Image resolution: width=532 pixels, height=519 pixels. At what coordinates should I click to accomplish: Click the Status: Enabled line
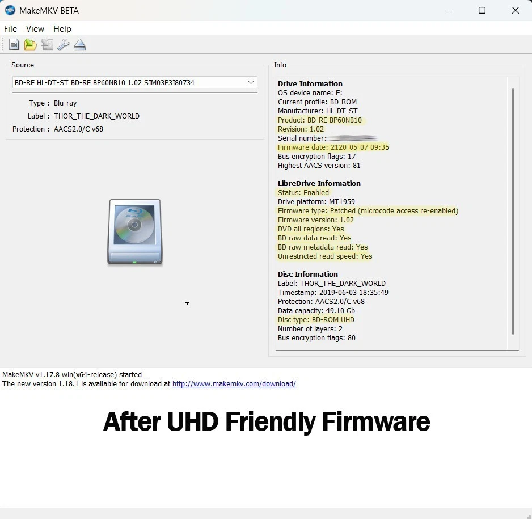tap(303, 193)
